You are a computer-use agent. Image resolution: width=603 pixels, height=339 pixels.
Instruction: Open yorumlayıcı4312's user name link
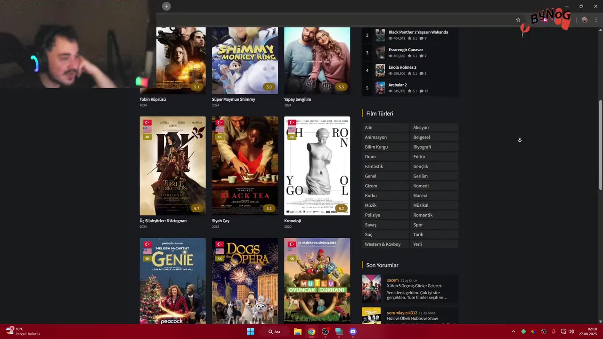402,313
